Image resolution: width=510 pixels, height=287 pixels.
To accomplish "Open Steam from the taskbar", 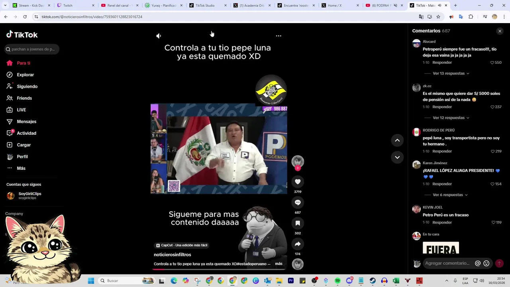I will 373,281.
